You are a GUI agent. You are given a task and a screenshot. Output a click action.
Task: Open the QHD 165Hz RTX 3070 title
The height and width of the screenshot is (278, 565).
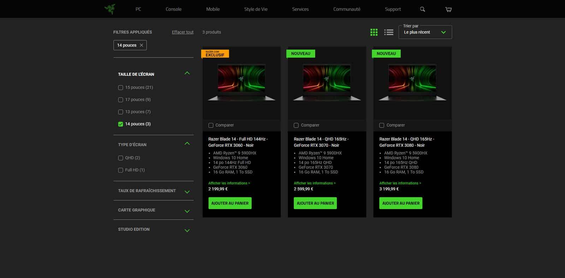pyautogui.click(x=321, y=142)
